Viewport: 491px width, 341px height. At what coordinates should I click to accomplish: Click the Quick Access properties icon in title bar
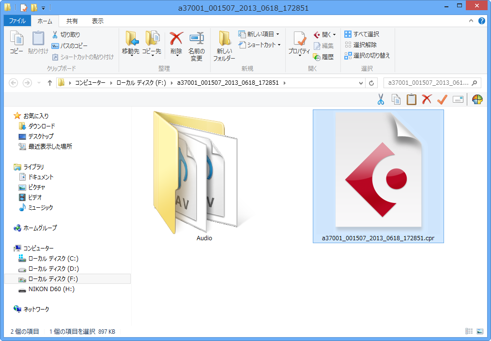pyautogui.click(x=24, y=8)
